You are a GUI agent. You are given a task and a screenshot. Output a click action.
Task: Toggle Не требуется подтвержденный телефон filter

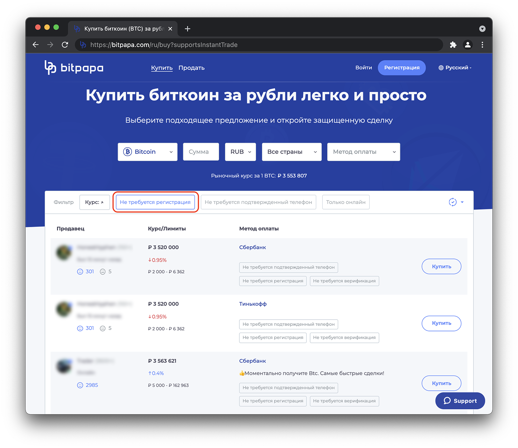[258, 202]
